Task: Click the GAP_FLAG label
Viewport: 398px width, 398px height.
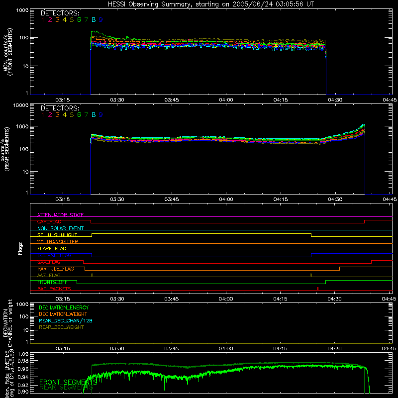Action: (49, 221)
